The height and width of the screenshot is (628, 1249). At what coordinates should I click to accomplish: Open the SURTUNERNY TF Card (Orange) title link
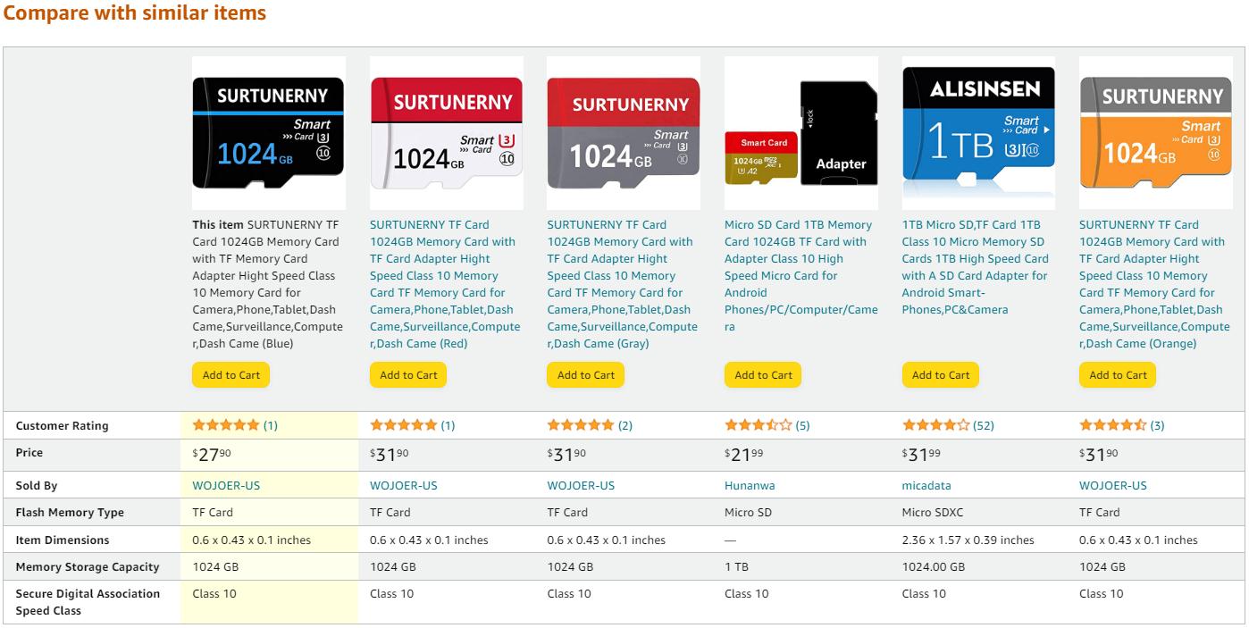point(1154,284)
